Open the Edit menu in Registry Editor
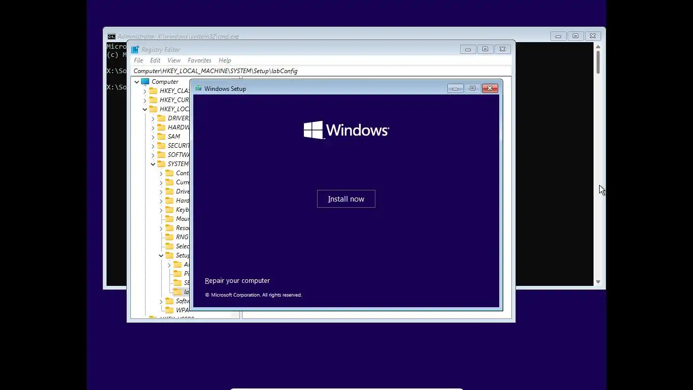The height and width of the screenshot is (390, 693). pos(155,60)
